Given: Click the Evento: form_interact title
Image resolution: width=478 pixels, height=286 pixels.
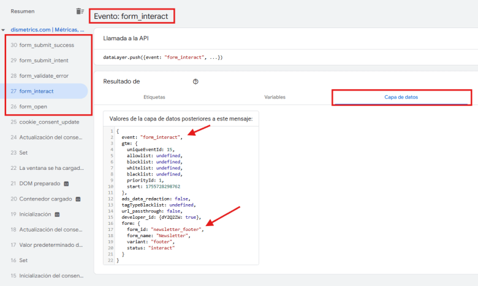Looking at the screenshot, I should coord(131,16).
